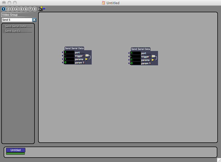
Task: Select the Untitled scene button
Action: click(16, 150)
